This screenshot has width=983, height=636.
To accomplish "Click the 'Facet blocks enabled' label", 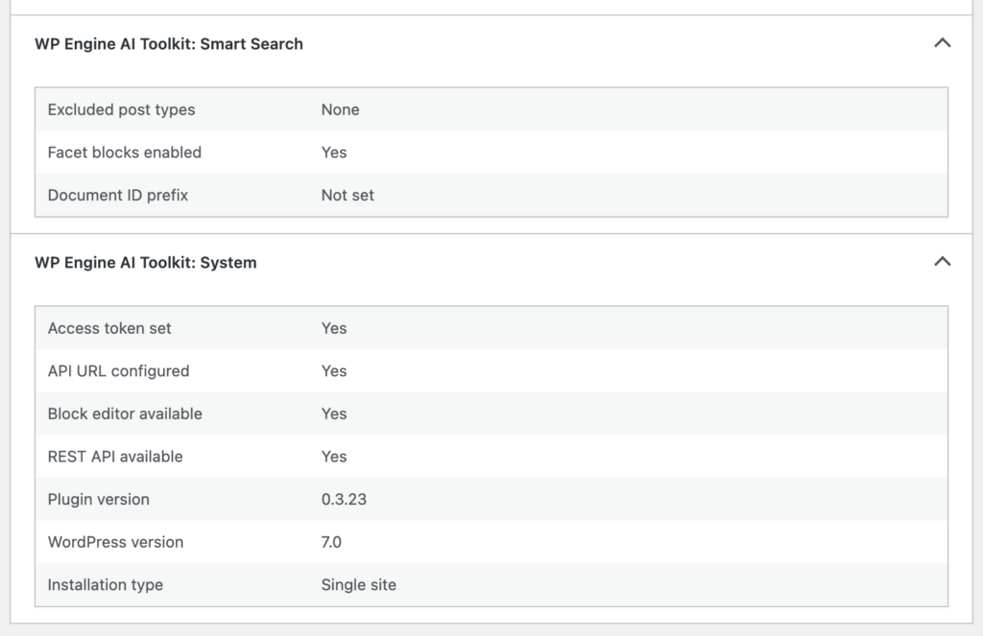I will 124,153.
